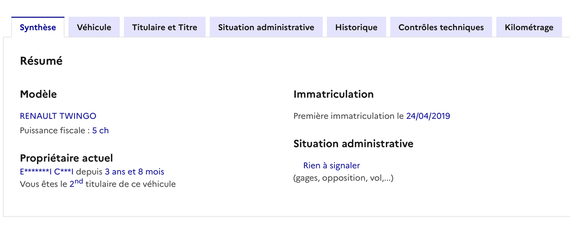The width and height of the screenshot is (570, 235).
Task: Click the 3 ans et 8 mois duration
Action: pos(134,172)
